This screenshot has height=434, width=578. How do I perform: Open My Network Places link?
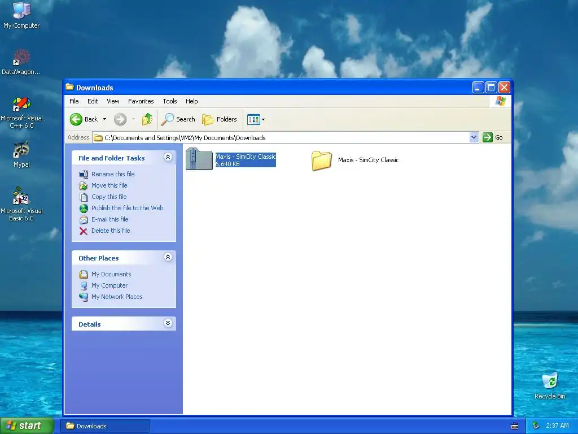[x=117, y=297]
